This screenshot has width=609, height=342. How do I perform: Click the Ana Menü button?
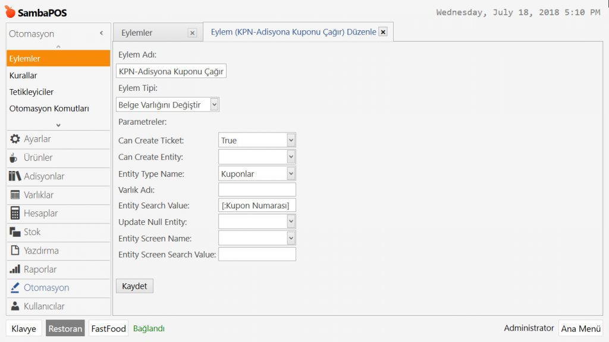580,328
